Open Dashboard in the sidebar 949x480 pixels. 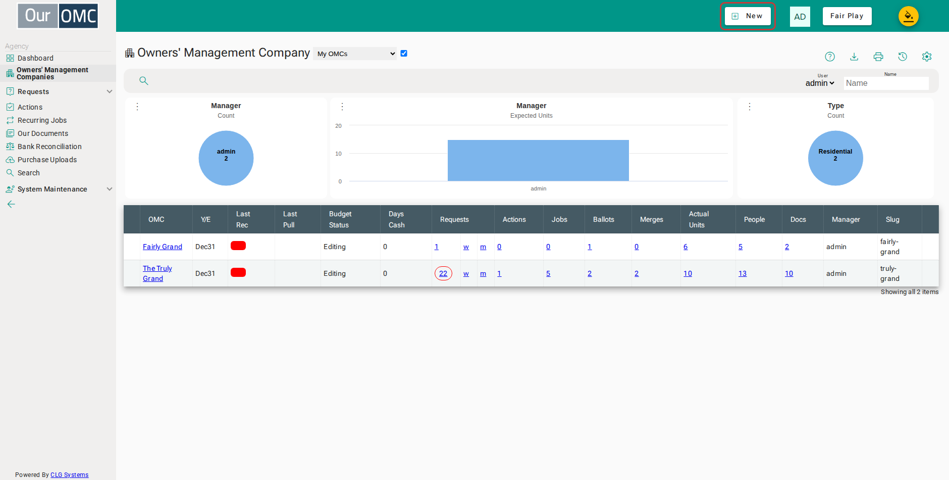point(35,58)
